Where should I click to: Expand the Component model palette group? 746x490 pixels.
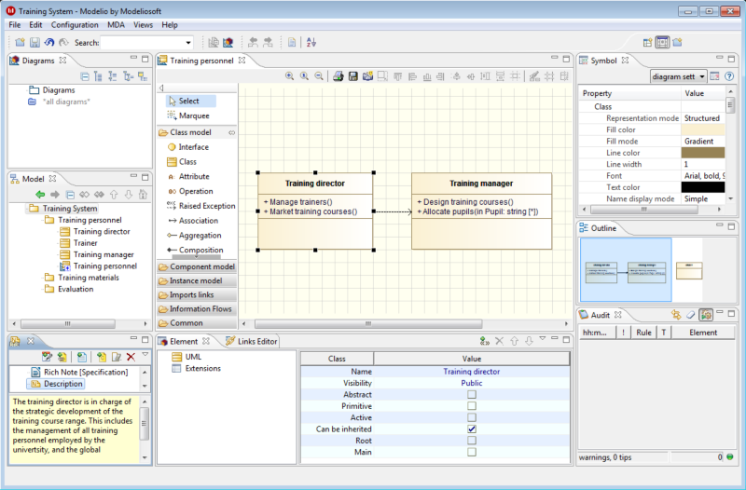point(201,267)
